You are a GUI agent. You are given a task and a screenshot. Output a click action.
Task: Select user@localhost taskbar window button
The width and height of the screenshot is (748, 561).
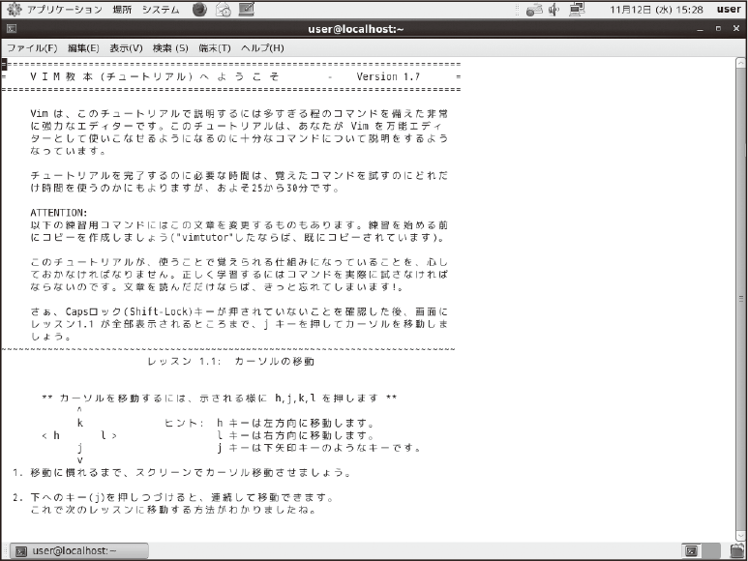(75, 550)
